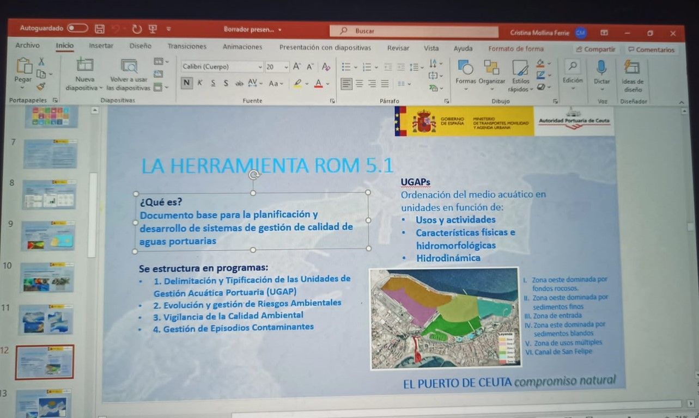Toggle italic K formatting button
This screenshot has height=418, width=699.
pos(200,83)
